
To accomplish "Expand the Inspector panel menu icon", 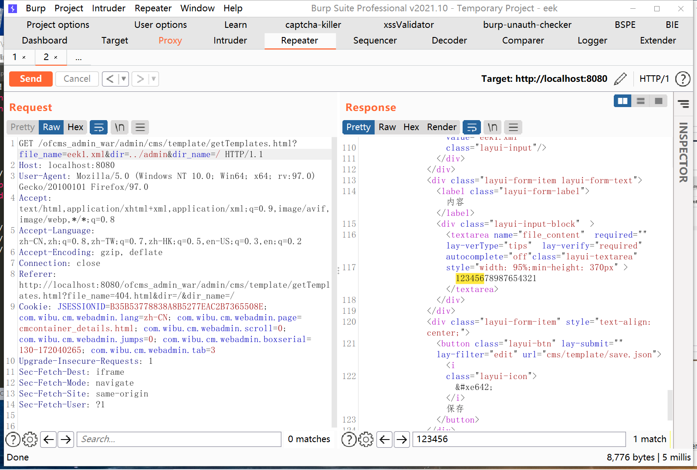I will tap(683, 104).
